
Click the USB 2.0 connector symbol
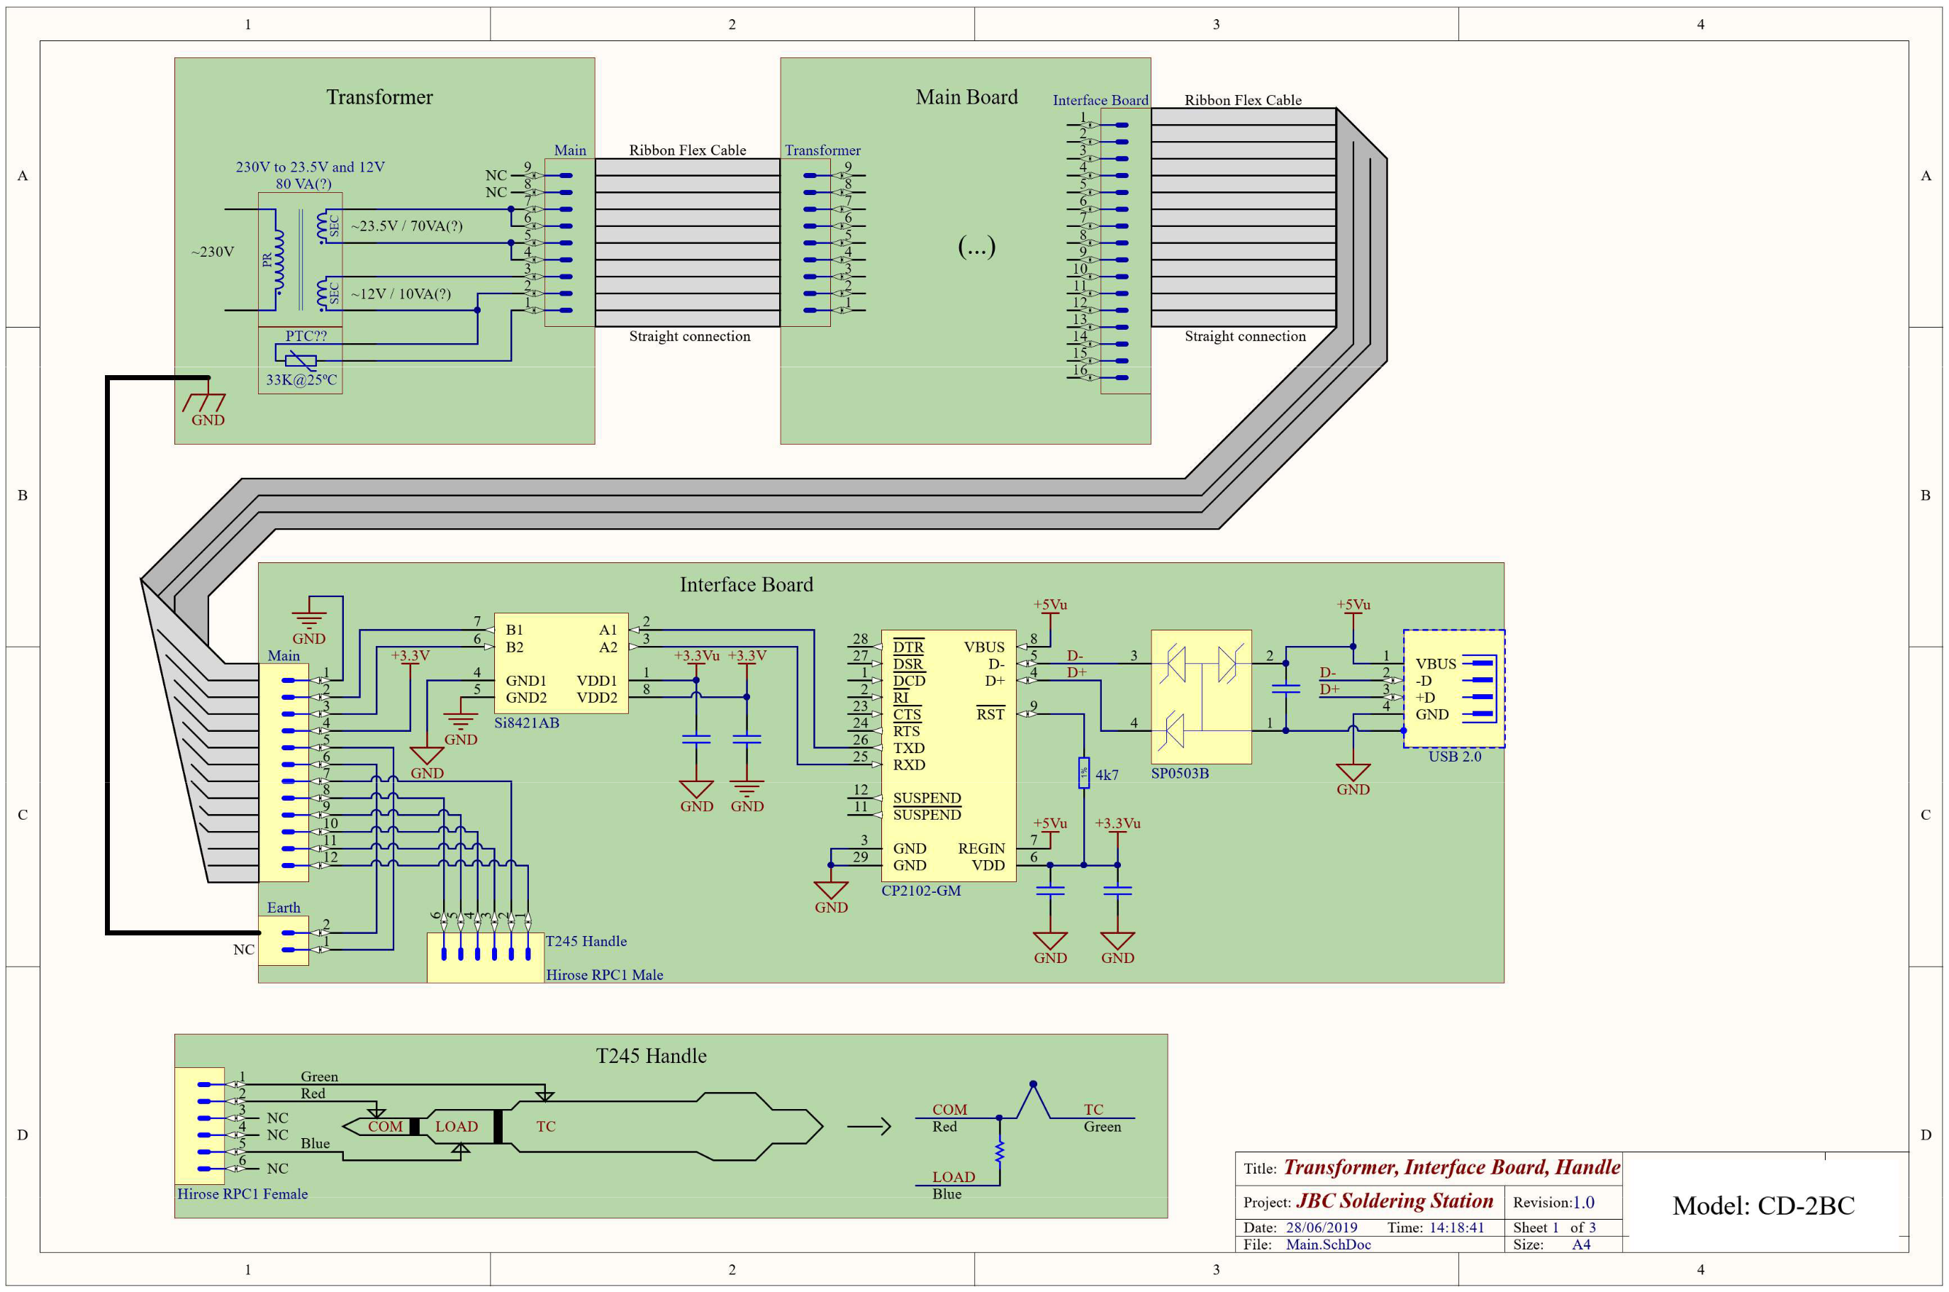click(1454, 689)
